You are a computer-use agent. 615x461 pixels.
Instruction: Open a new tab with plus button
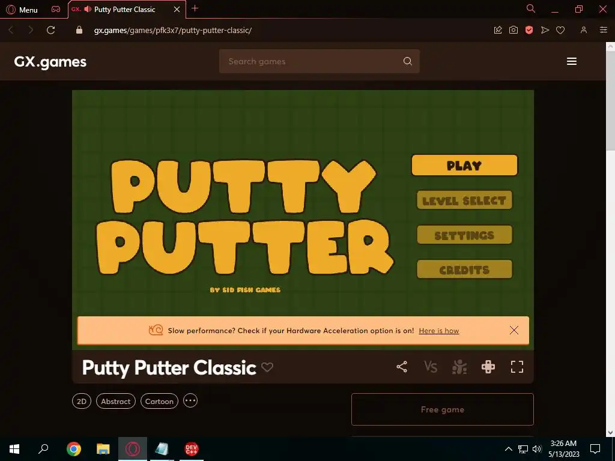click(x=195, y=8)
